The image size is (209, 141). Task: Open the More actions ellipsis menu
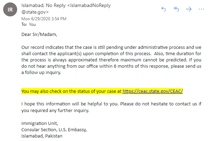(x=201, y=9)
